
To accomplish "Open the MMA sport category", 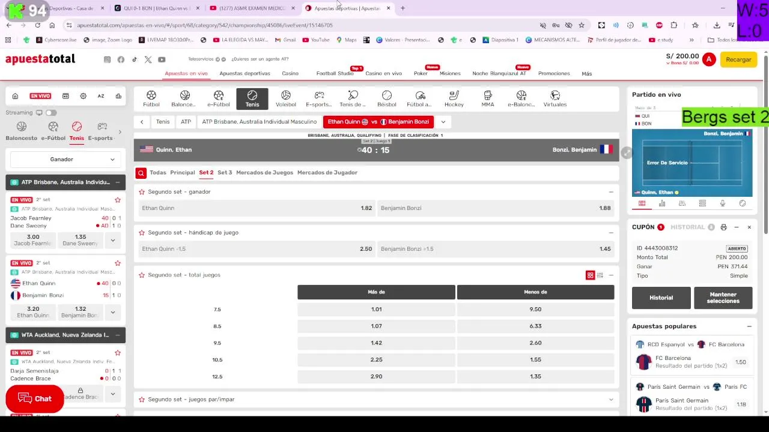I will coord(488,98).
